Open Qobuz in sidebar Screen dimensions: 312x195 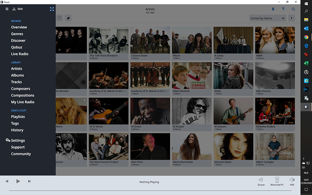point(17,47)
